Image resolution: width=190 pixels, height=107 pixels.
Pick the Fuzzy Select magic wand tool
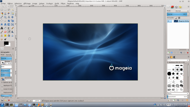pyautogui.click(x=12, y=10)
